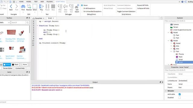The width and height of the screenshot is (193, 108).
Task: Collapse the second Model in Explorer
Action: pyautogui.click(x=168, y=41)
